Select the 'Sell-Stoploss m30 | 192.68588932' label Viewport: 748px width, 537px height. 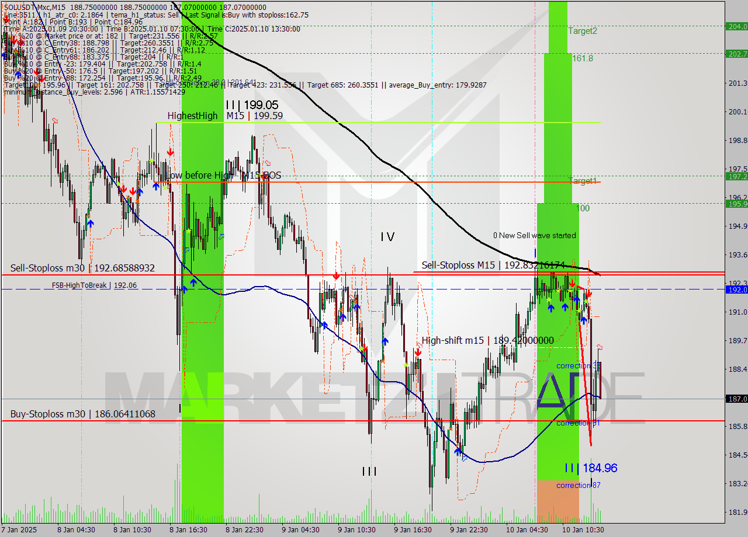click(x=82, y=268)
